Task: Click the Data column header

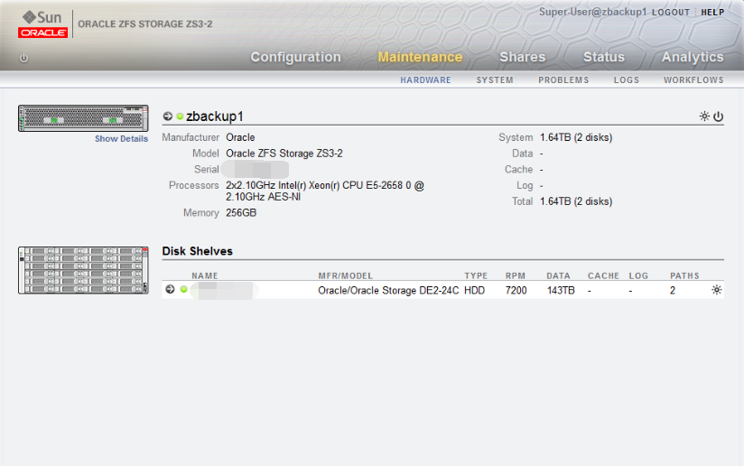Action: [x=559, y=275]
